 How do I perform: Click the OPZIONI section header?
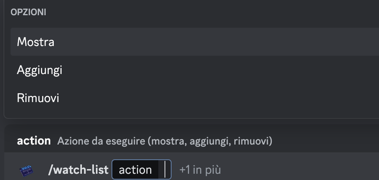[28, 12]
